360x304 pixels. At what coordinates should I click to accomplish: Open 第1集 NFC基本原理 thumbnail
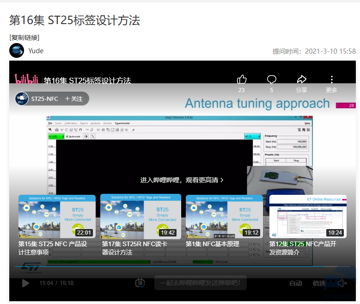[224, 217]
